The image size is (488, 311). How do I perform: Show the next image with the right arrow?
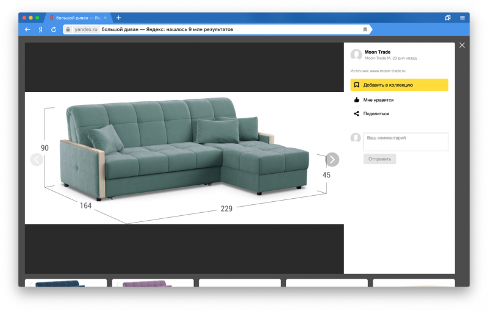pyautogui.click(x=332, y=159)
